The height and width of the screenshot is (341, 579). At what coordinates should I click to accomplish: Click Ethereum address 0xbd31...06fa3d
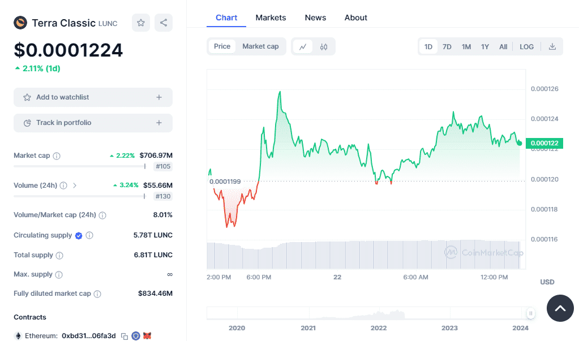89,336
